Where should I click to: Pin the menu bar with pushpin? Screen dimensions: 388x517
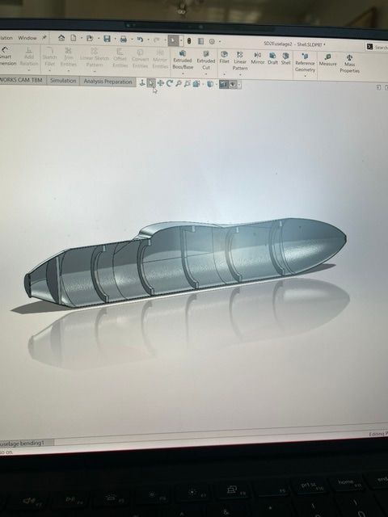click(x=44, y=38)
